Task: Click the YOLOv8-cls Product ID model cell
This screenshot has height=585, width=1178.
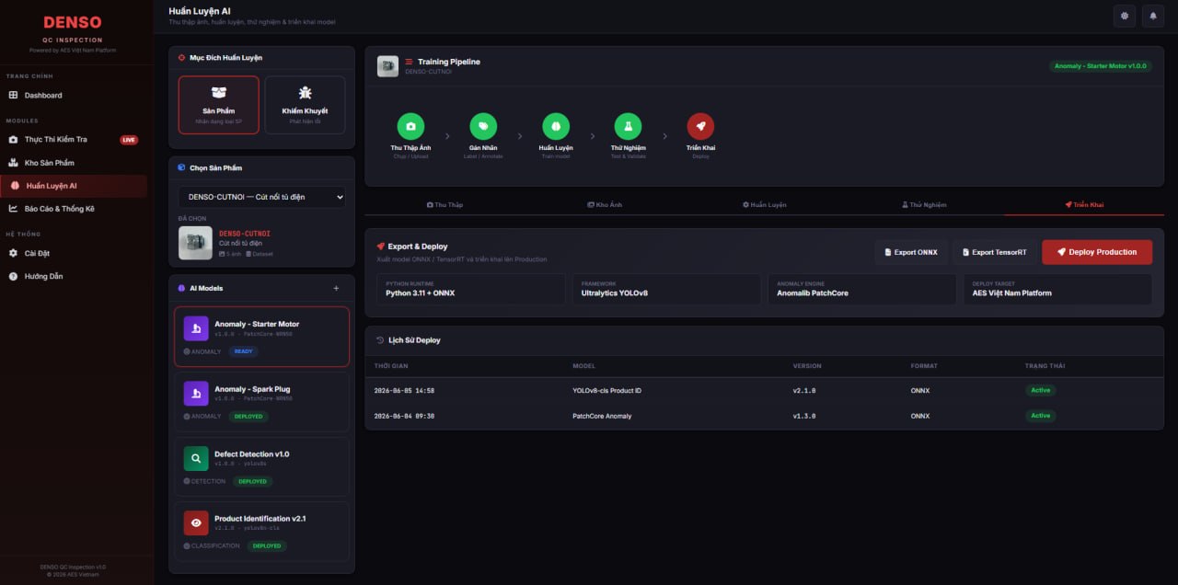Action: point(607,391)
